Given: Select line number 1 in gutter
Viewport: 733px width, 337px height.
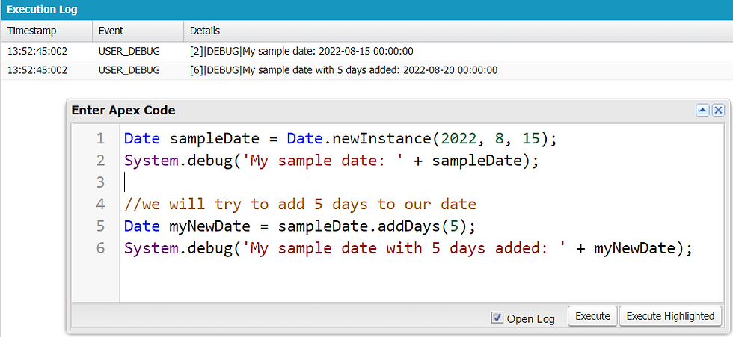Looking at the screenshot, I should point(100,139).
